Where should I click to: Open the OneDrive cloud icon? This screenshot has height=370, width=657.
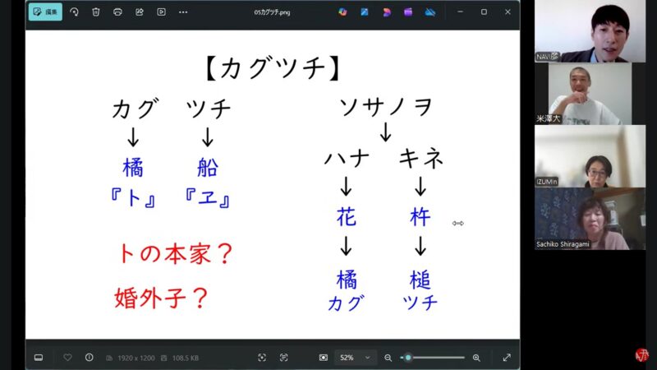click(x=430, y=12)
